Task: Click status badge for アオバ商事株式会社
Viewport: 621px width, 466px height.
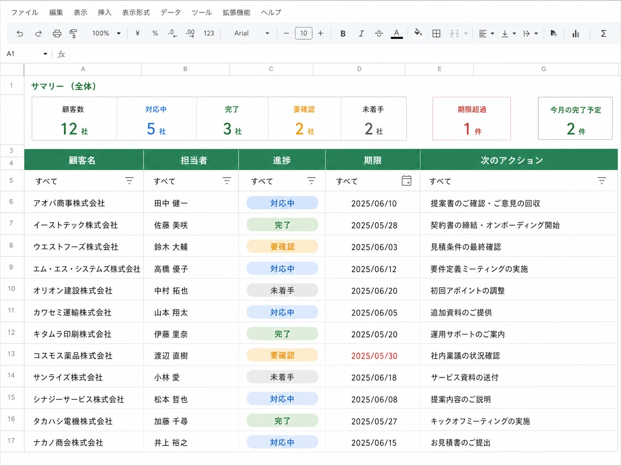Action: 282,203
